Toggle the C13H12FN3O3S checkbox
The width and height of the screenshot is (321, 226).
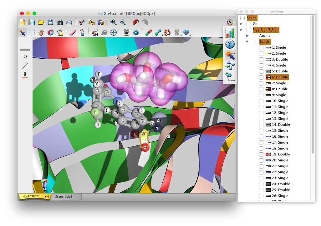249,30
